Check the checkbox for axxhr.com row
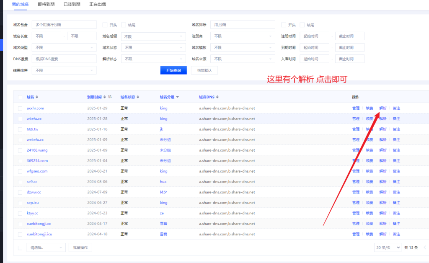The image size is (429, 263). click(x=20, y=108)
